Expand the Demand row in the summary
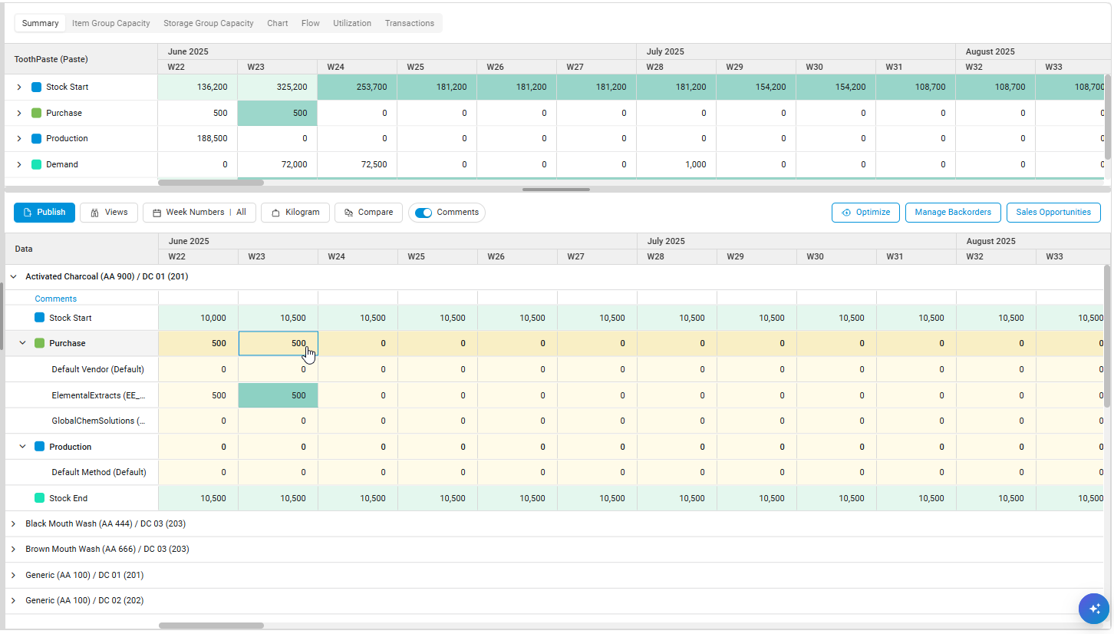 19,164
